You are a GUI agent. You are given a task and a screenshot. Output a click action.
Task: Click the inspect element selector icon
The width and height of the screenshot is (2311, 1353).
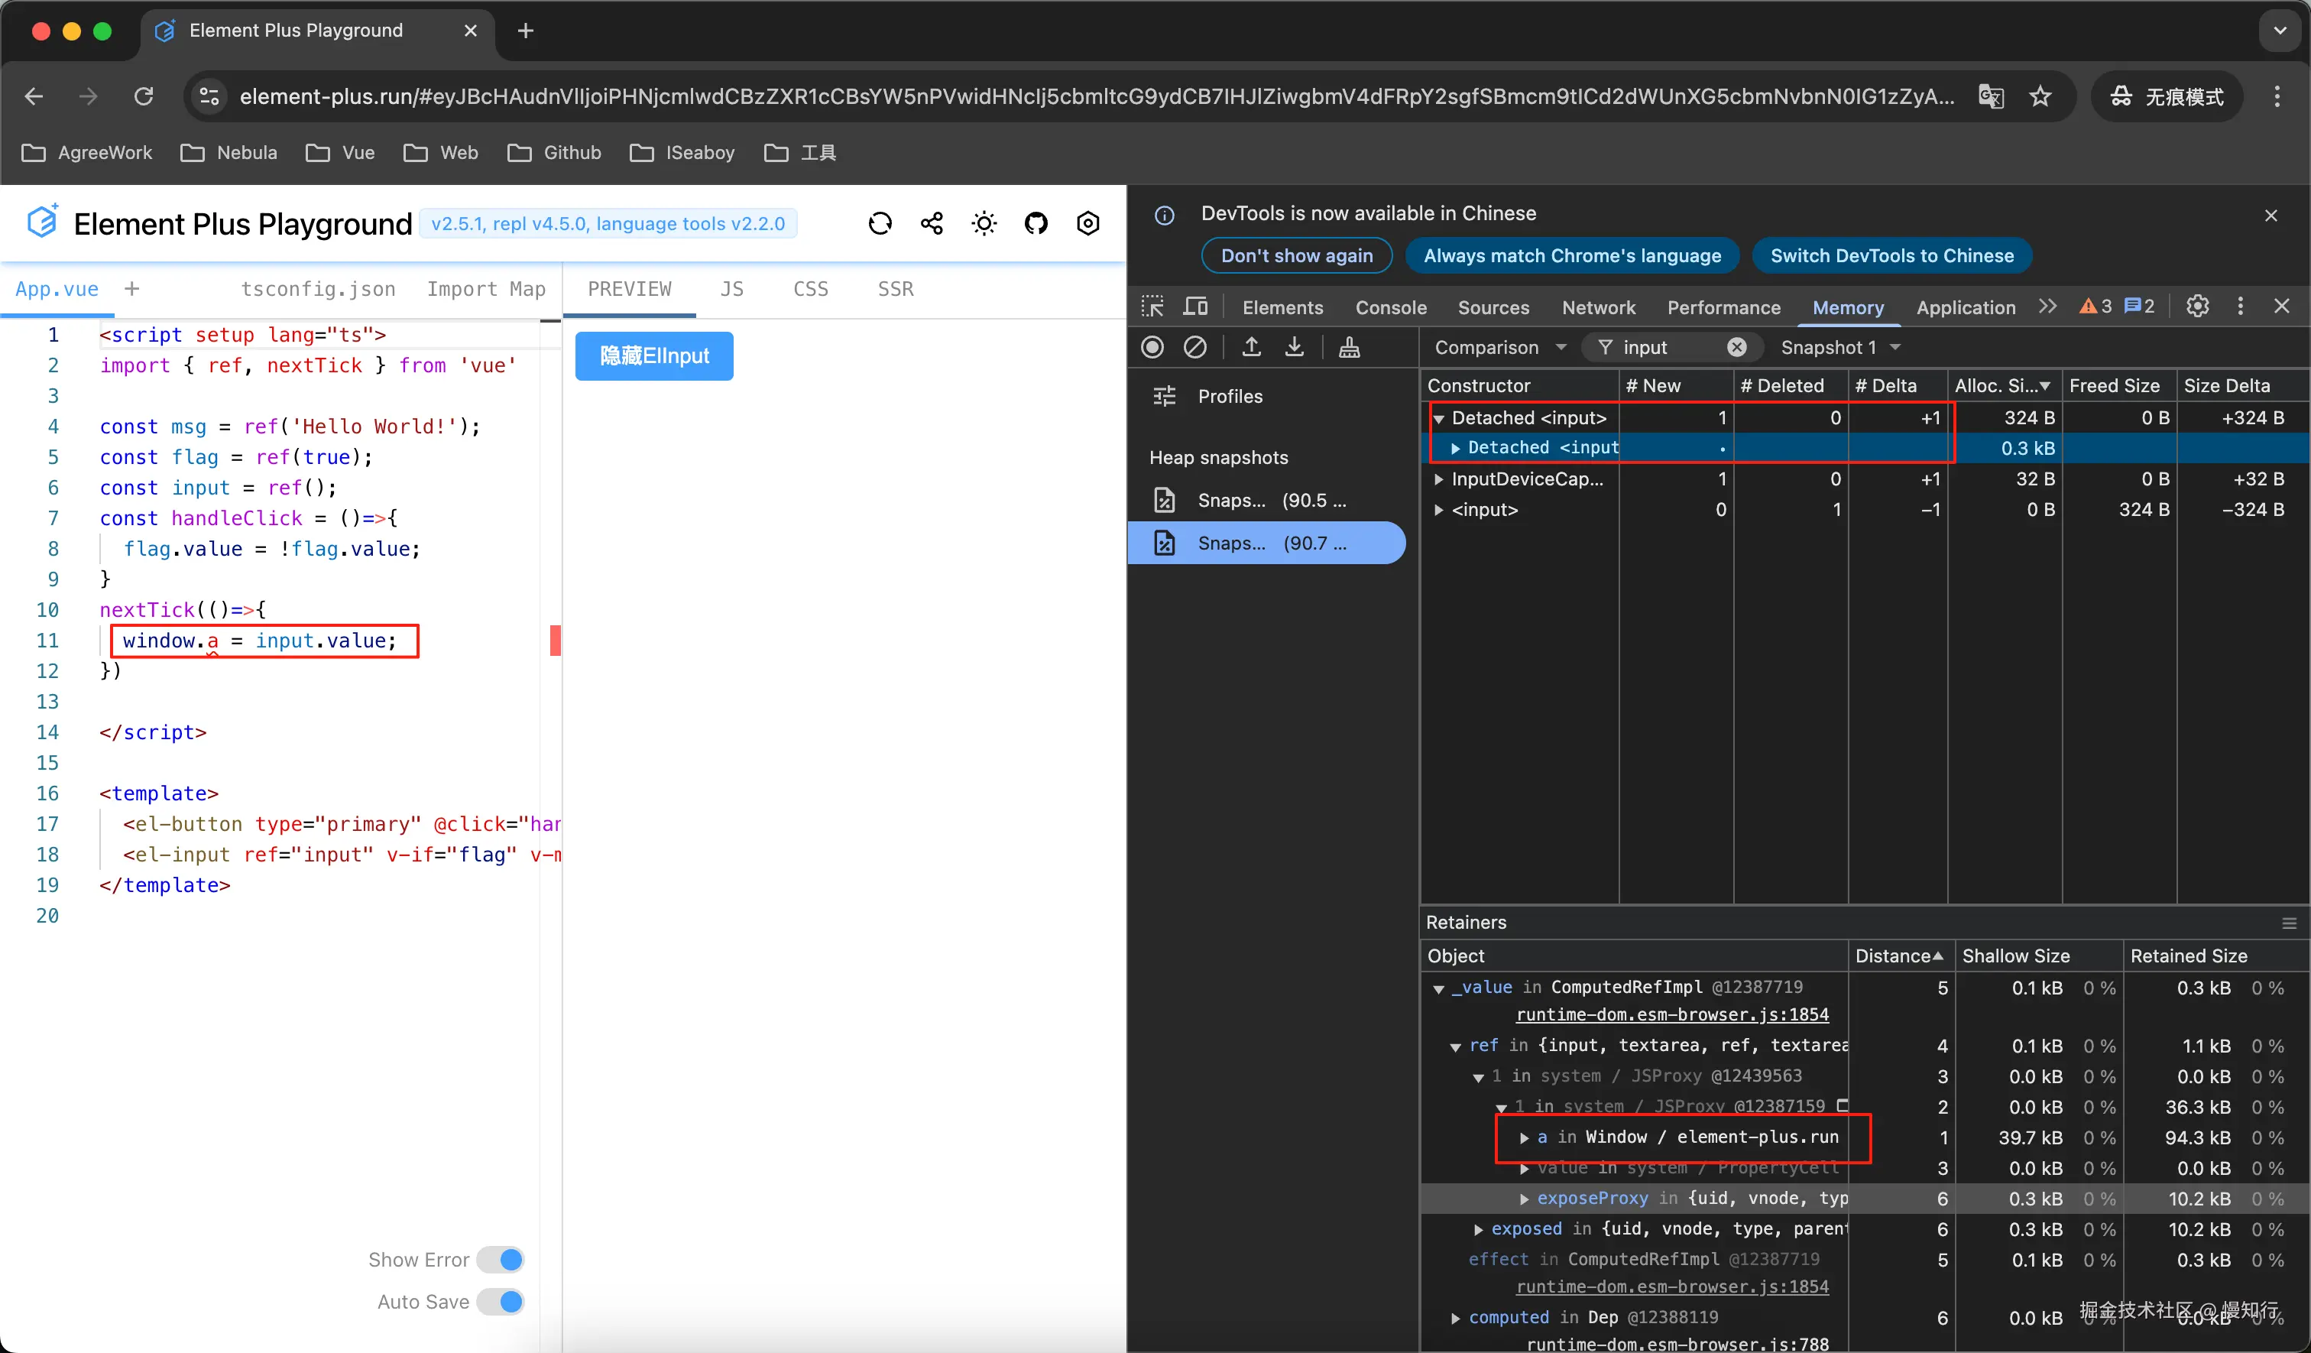[1152, 307]
